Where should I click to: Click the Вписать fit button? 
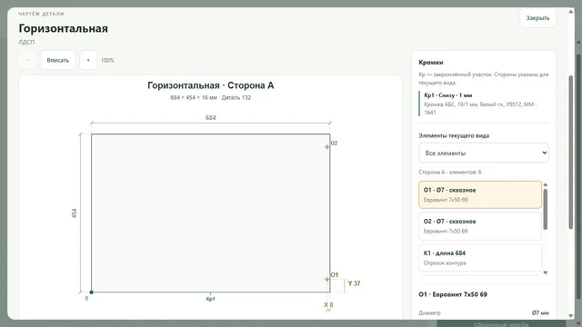[58, 60]
